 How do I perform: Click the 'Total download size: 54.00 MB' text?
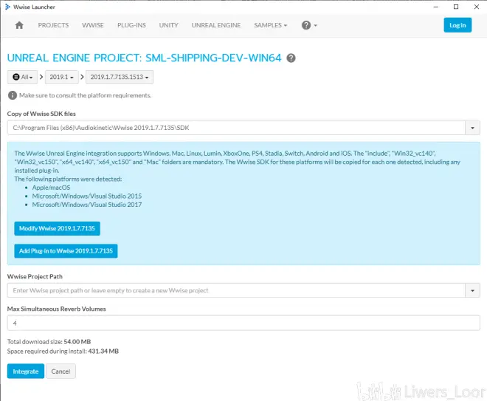49,342
